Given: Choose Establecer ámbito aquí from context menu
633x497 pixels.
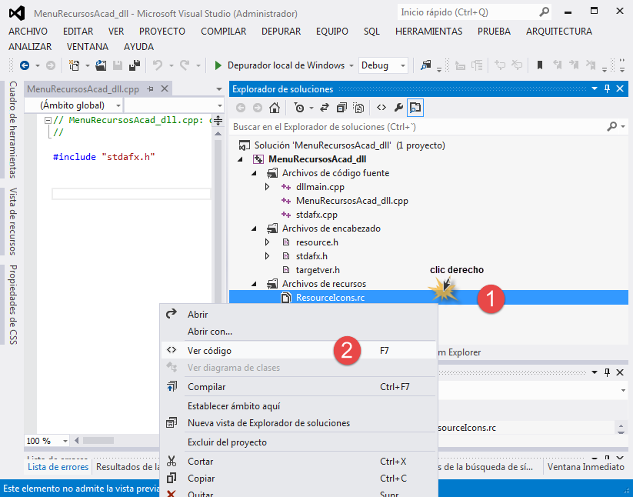Looking at the screenshot, I should click(298, 406).
